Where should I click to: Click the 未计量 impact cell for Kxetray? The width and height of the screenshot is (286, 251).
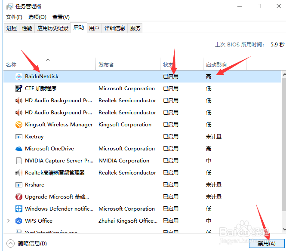(x=214, y=137)
